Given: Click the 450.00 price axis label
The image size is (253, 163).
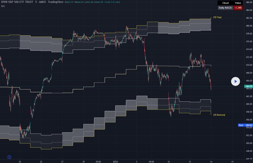Looking at the screenshot, I should (249, 143).
